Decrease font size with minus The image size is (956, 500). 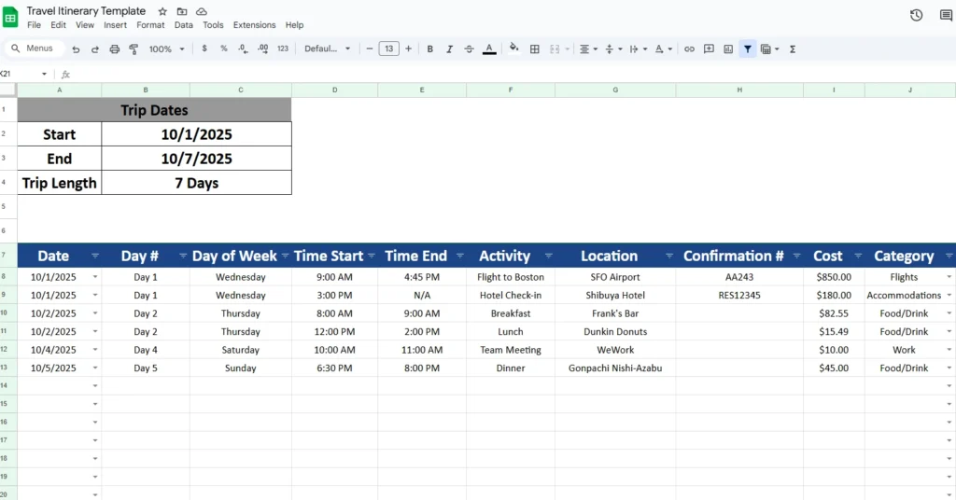pyautogui.click(x=369, y=49)
